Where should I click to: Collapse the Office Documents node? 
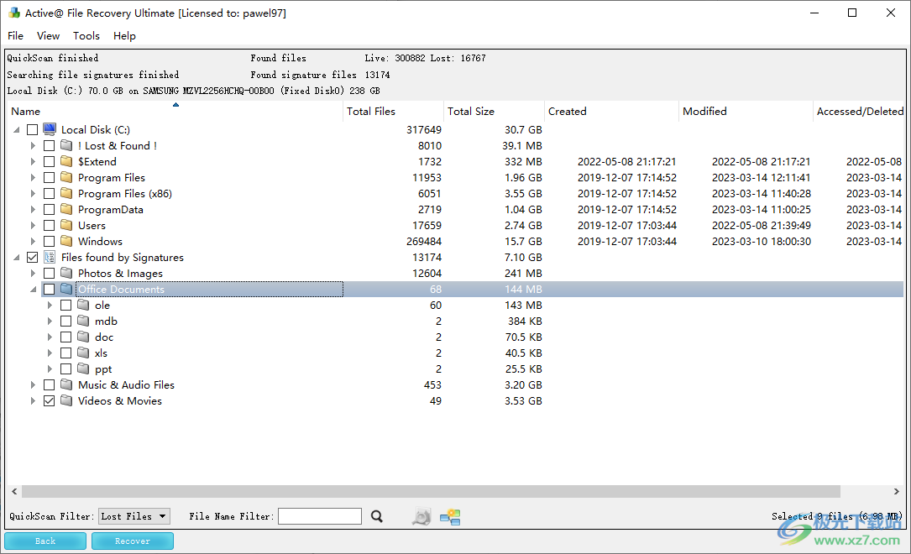[x=33, y=290]
